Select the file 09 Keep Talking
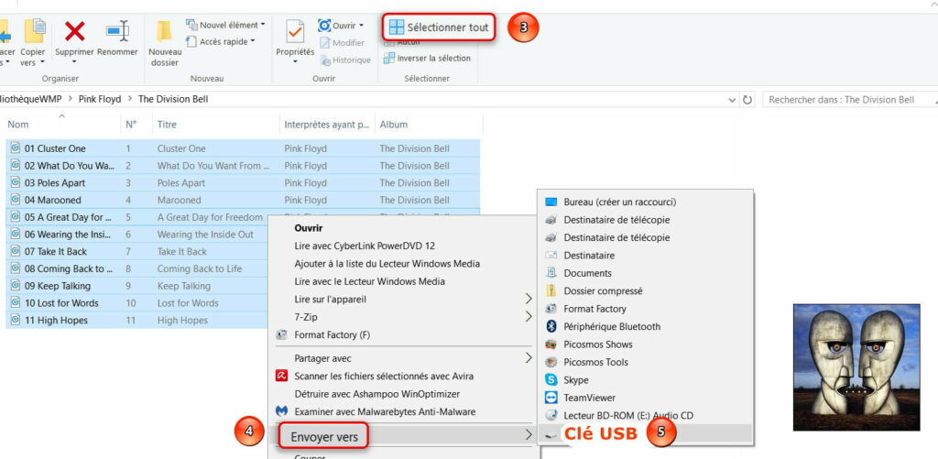 [58, 286]
